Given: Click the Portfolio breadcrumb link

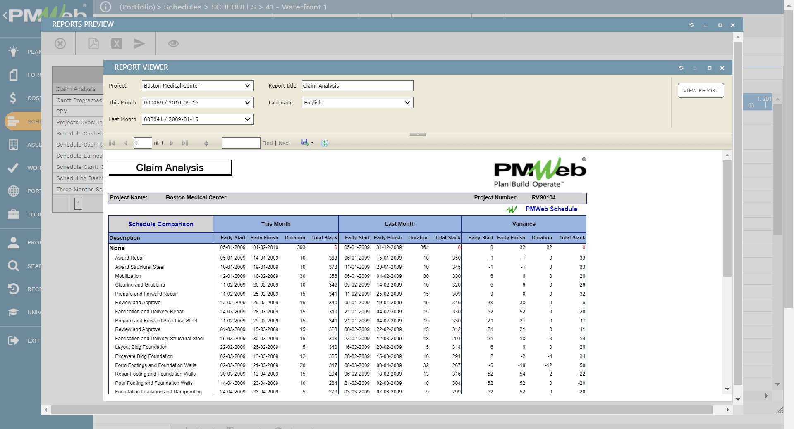Looking at the screenshot, I should [137, 7].
